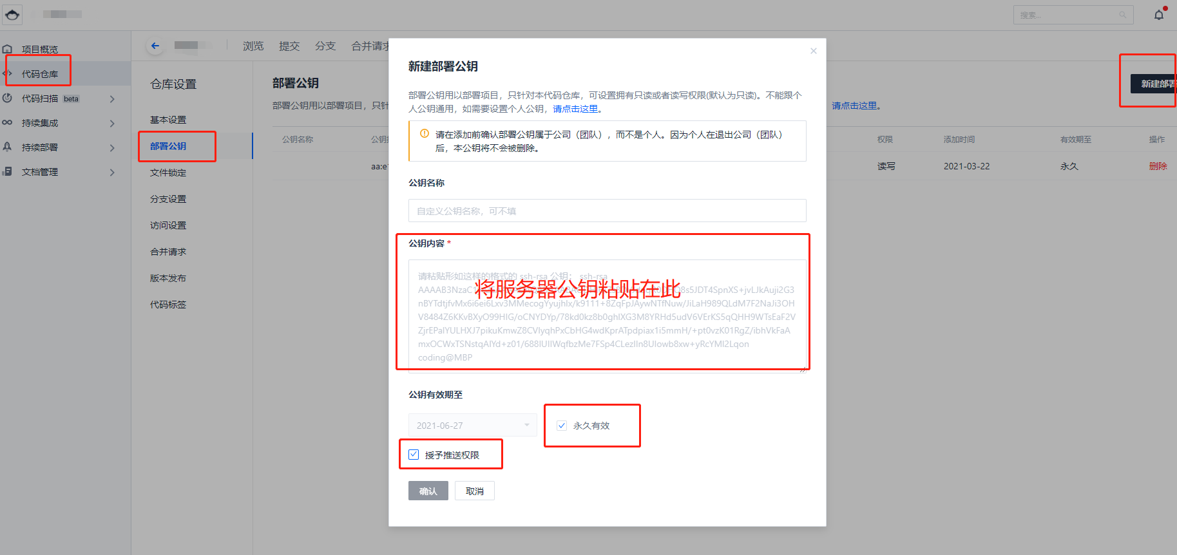This screenshot has height=555, width=1177.
Task: Click the 公钥名称 input field
Action: (607, 211)
